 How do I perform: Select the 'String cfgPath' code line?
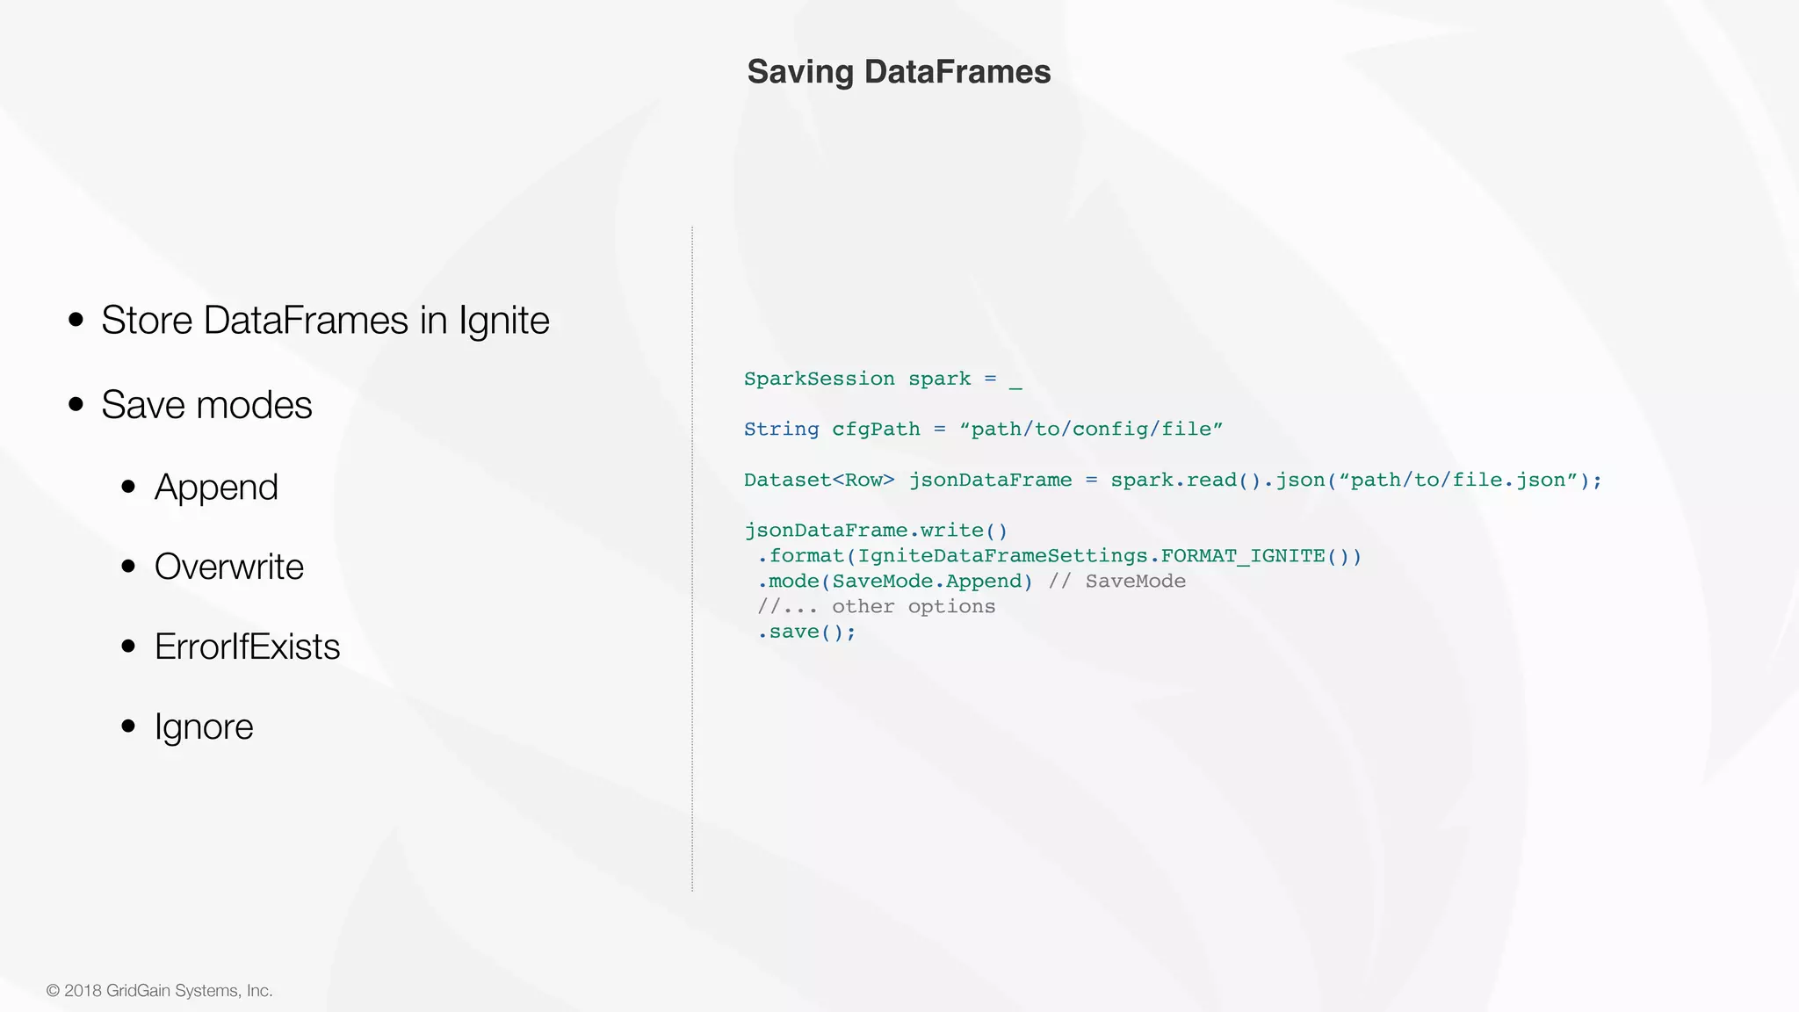click(983, 430)
